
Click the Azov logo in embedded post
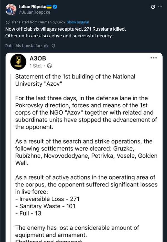(18, 62)
